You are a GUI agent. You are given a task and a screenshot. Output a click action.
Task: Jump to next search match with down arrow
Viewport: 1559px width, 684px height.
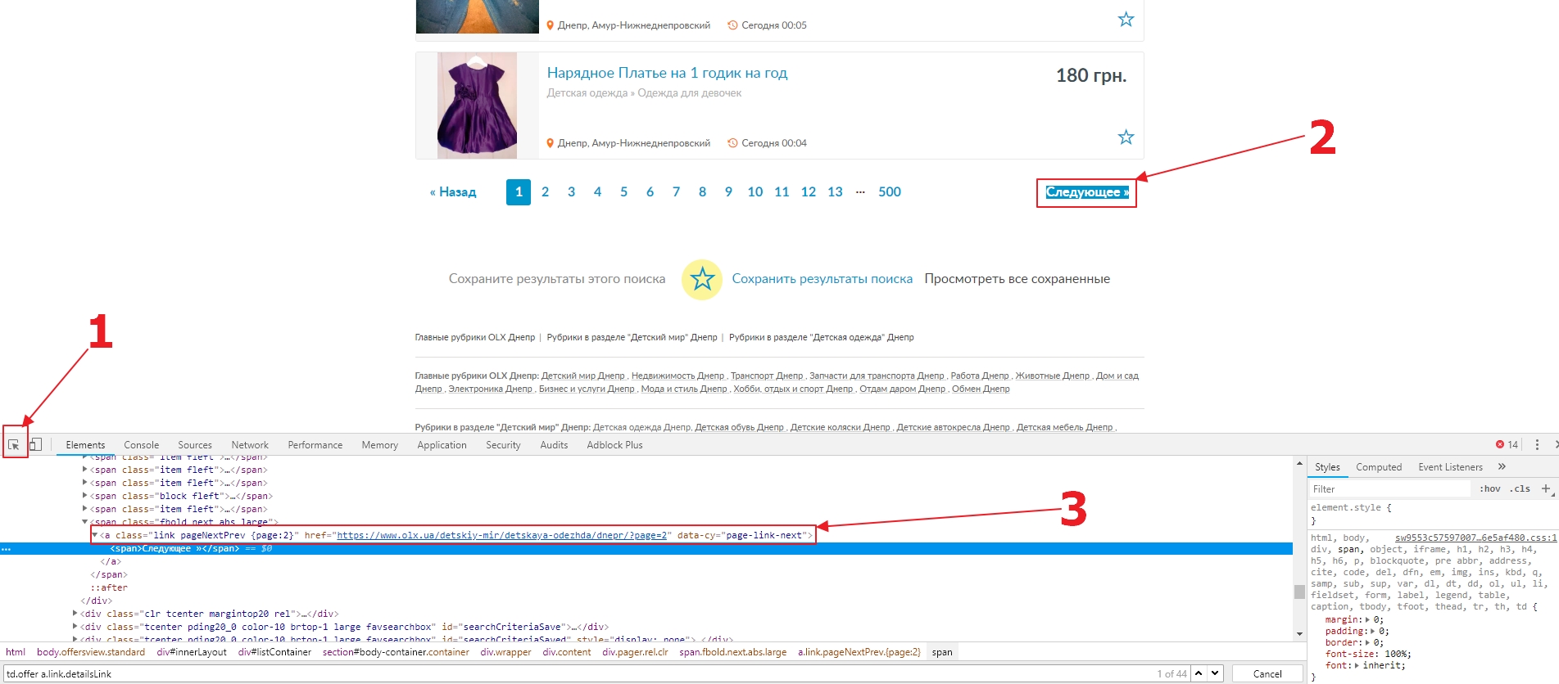click(x=1215, y=673)
